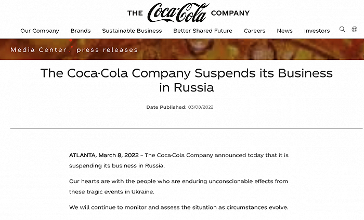Click the Media Center breadcrumb link
The width and height of the screenshot is (364, 220).
pos(38,50)
